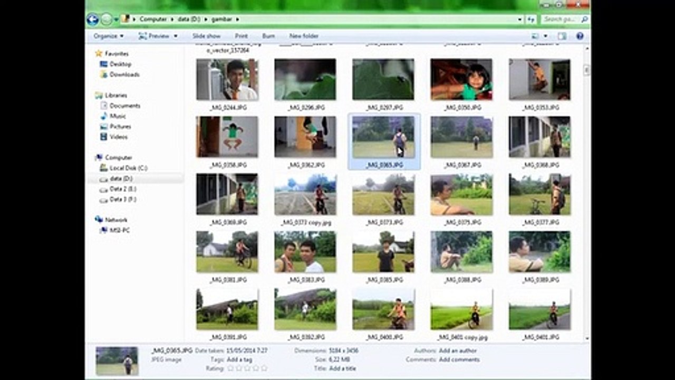Select thumbnail _MG_0369.JPG
Screen dimensions: 675x380
point(227,194)
